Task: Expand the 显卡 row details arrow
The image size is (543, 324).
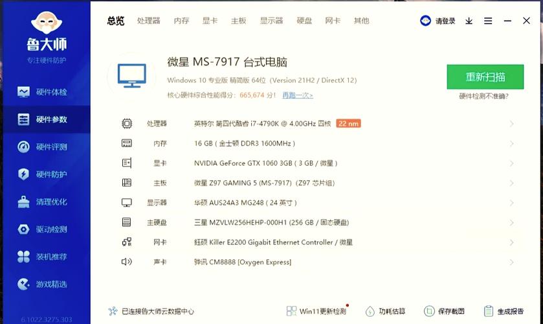Action: [x=511, y=163]
